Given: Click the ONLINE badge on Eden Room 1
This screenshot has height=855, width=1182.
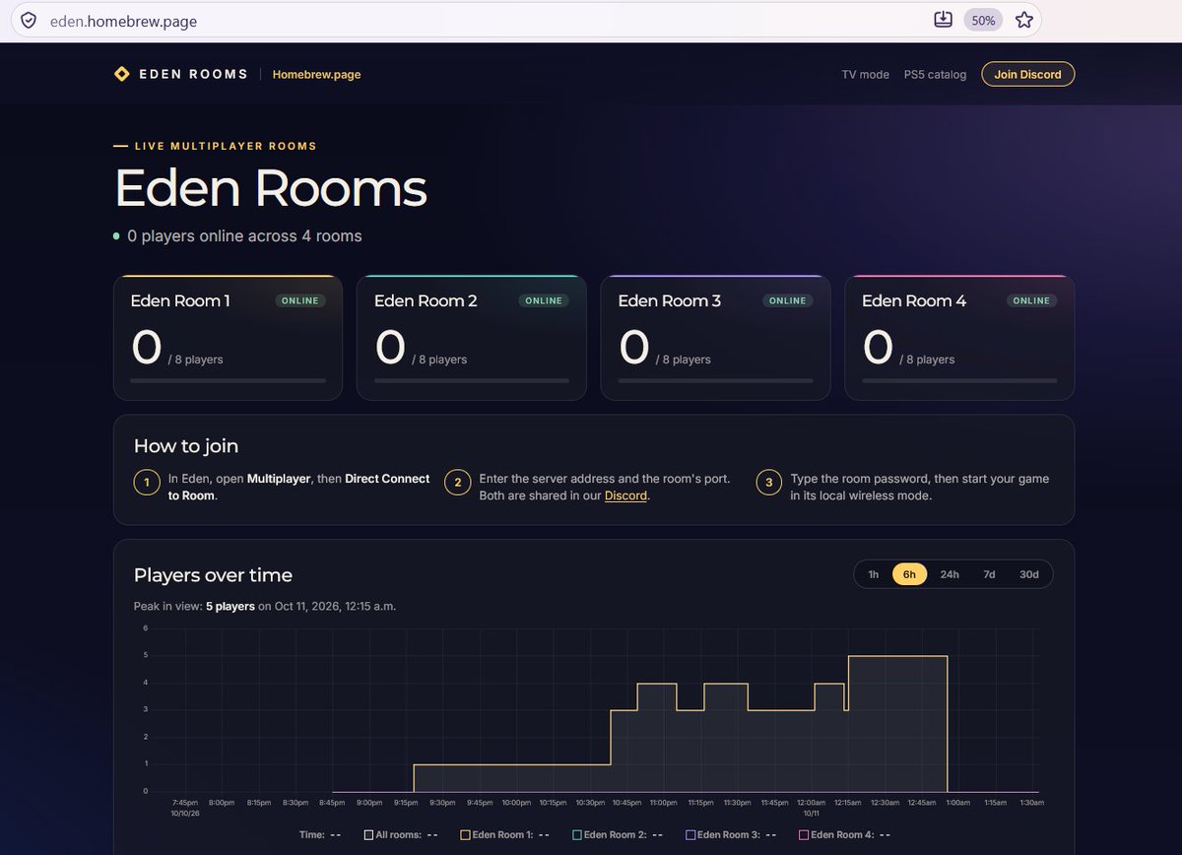Looking at the screenshot, I should [x=299, y=300].
